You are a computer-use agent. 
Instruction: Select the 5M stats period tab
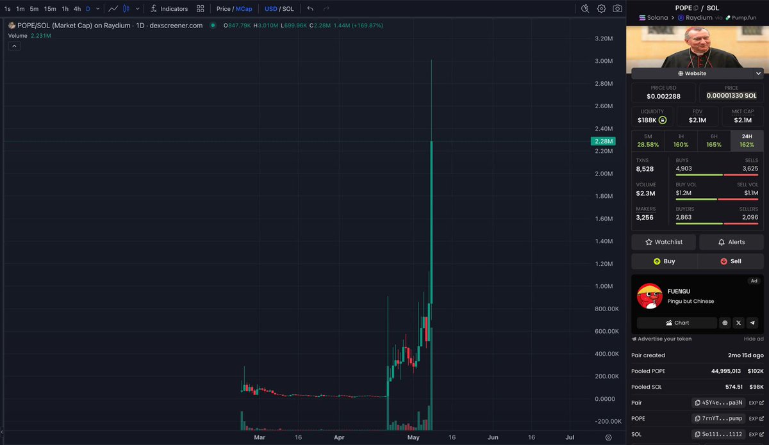(x=648, y=141)
